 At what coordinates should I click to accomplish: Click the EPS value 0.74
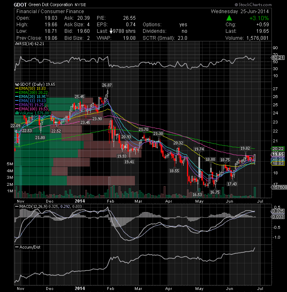pyautogui.click(x=131, y=25)
